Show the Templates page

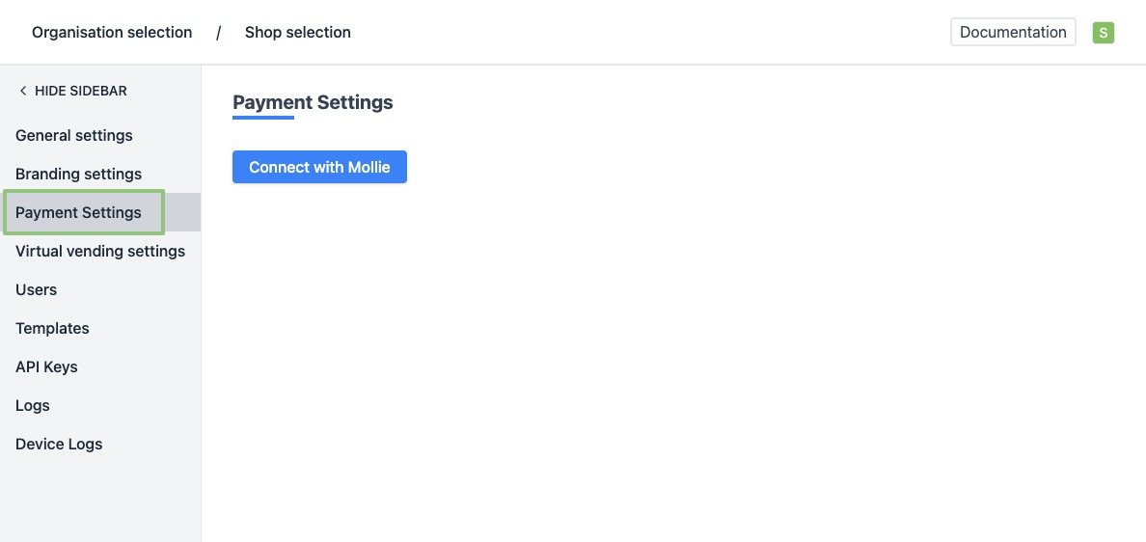pos(52,328)
